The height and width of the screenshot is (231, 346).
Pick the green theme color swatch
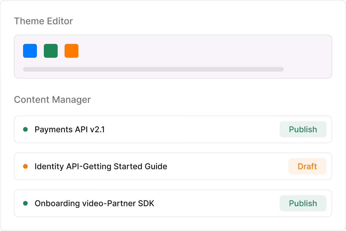pyautogui.click(x=51, y=51)
